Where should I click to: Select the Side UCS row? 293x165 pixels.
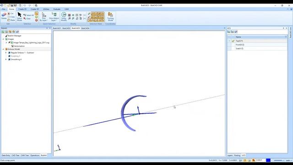(x=257, y=49)
